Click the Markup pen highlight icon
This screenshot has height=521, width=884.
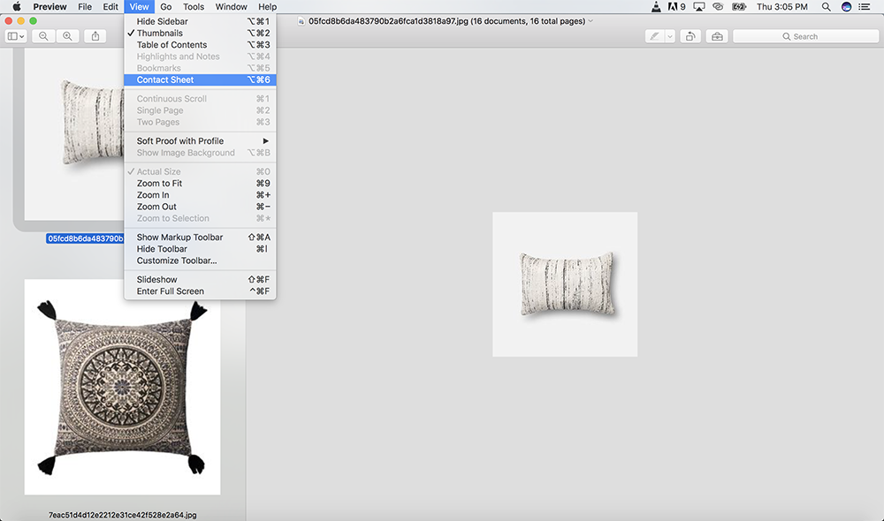(654, 36)
